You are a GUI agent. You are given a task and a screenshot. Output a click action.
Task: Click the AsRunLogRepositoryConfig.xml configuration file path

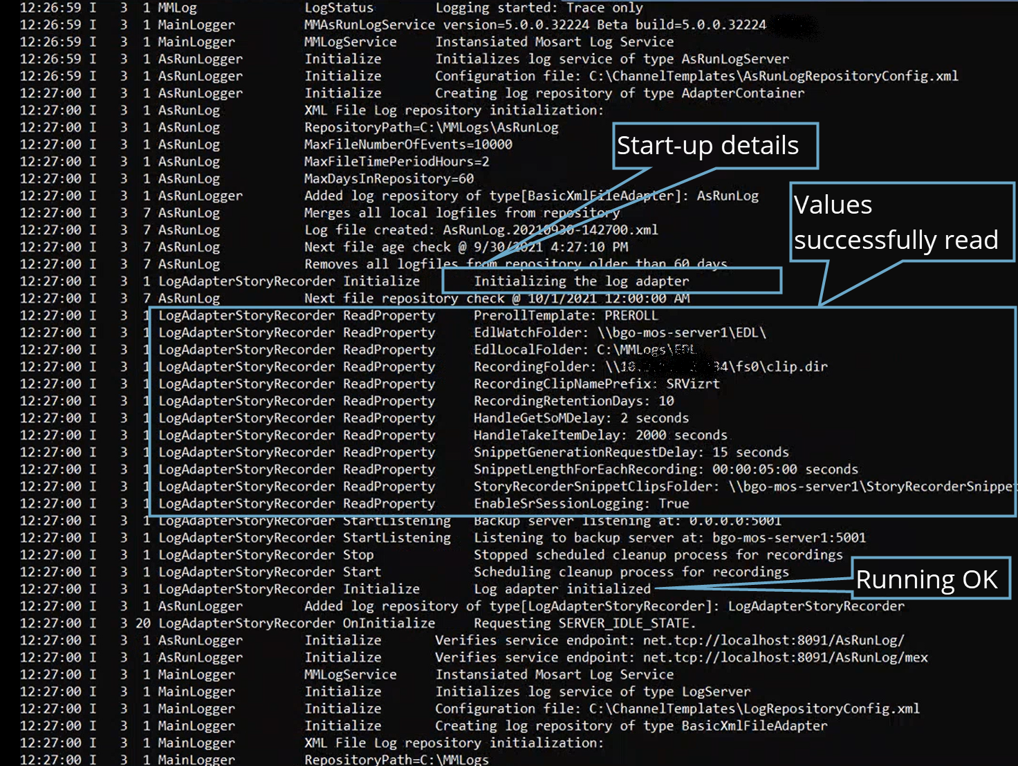point(773,76)
